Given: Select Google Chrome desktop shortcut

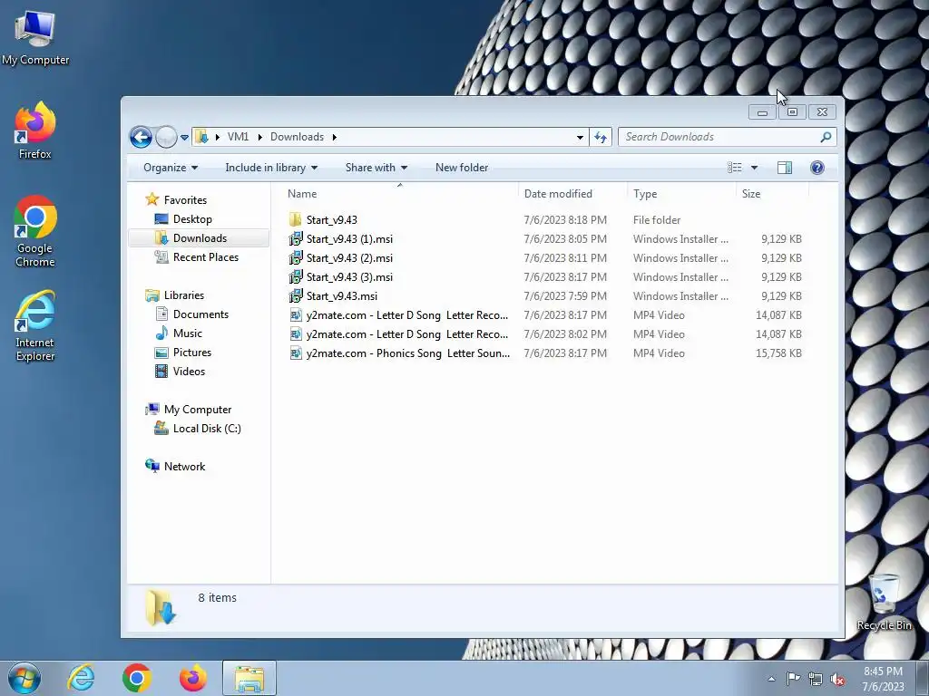Looking at the screenshot, I should tap(35, 231).
